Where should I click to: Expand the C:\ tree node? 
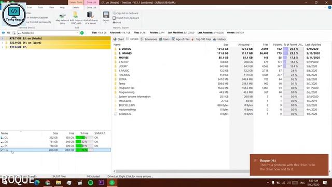[x=2, y=47]
